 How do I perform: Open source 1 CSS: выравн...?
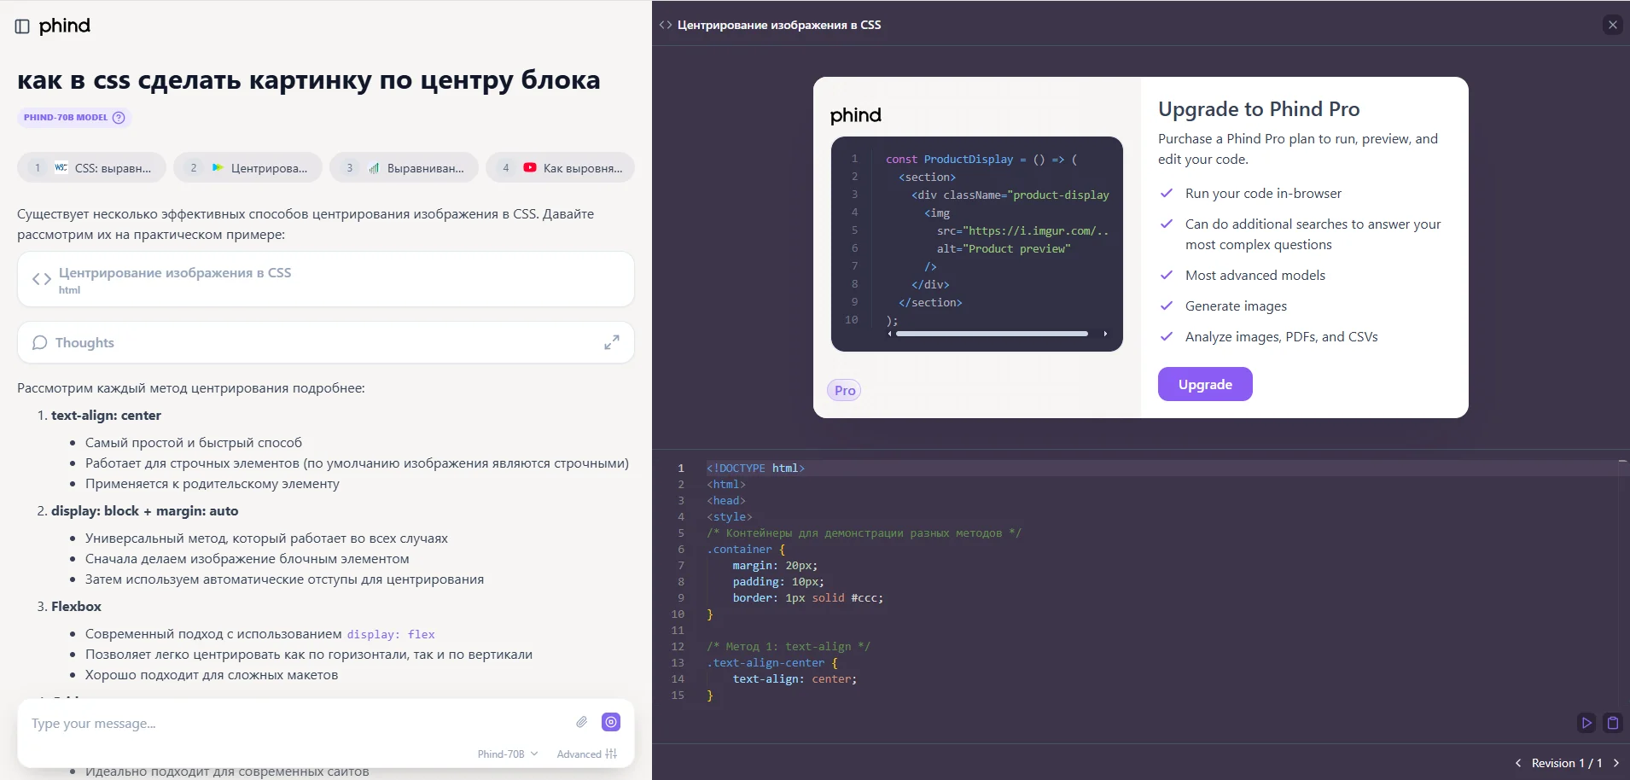click(x=92, y=168)
